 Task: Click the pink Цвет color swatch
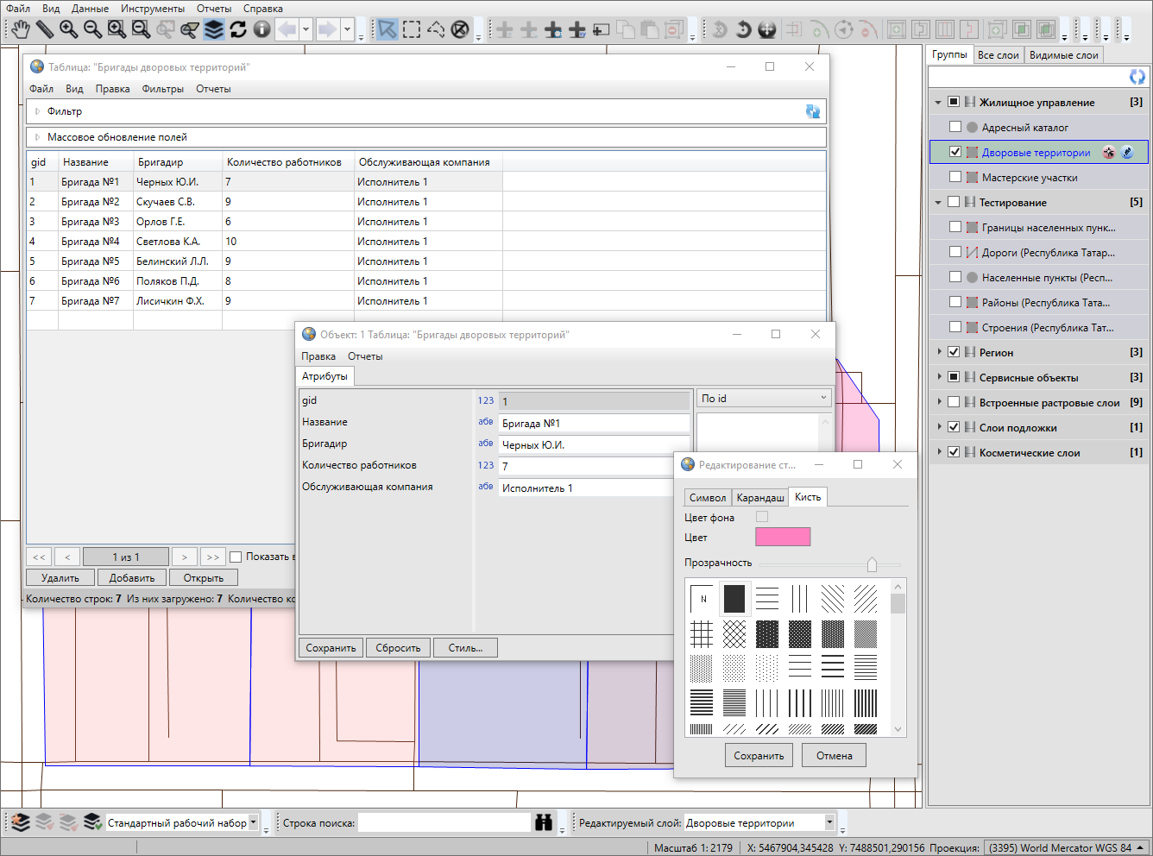tap(783, 537)
